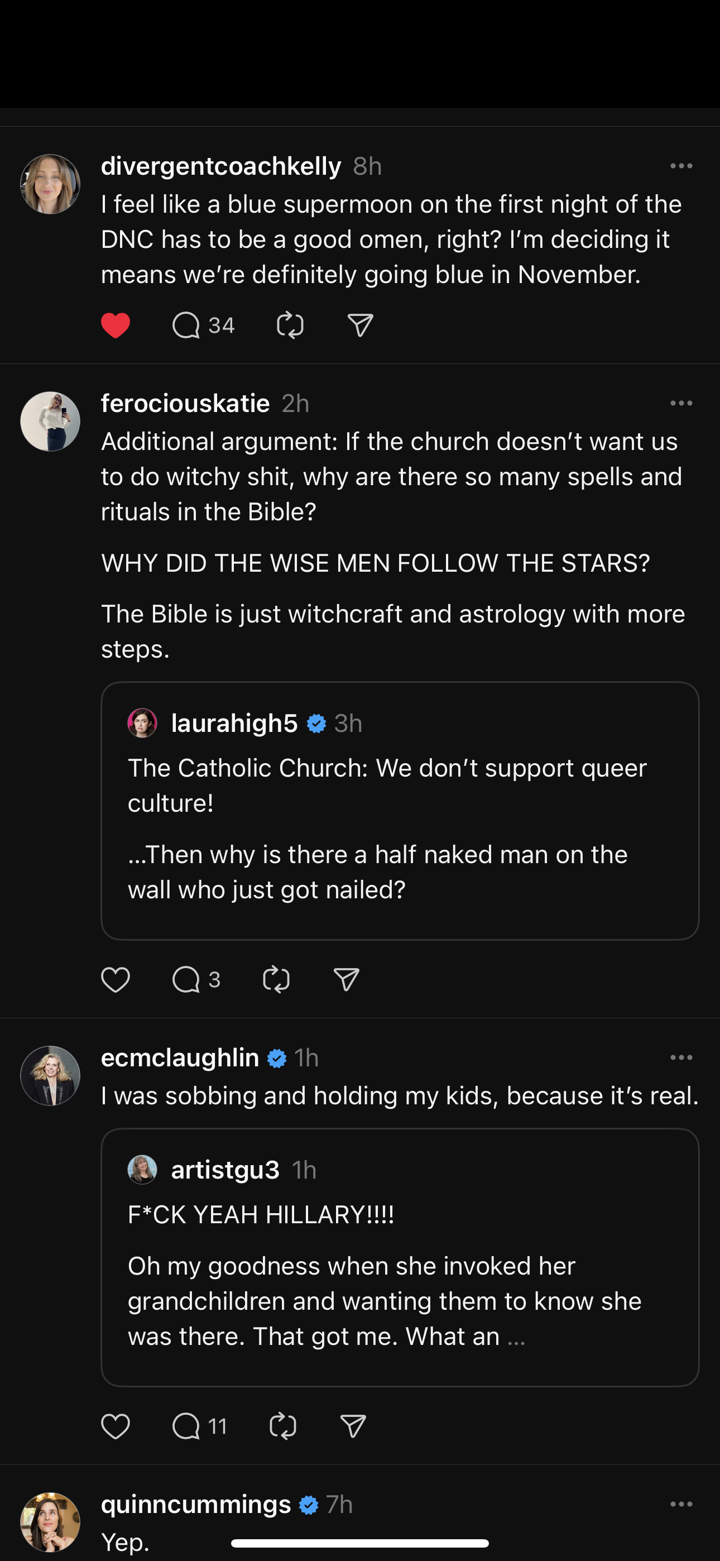Open the divergentcoachkelly profile username
The image size is (720, 1561).
[220, 166]
